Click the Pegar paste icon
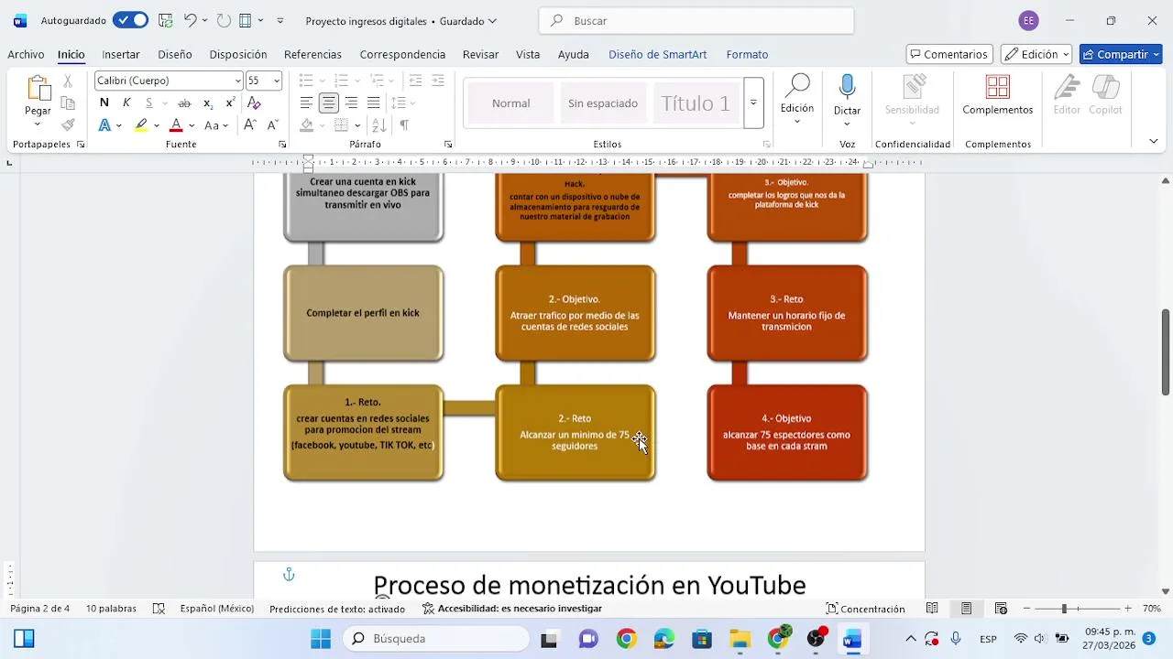1173x659 pixels. coord(38,88)
